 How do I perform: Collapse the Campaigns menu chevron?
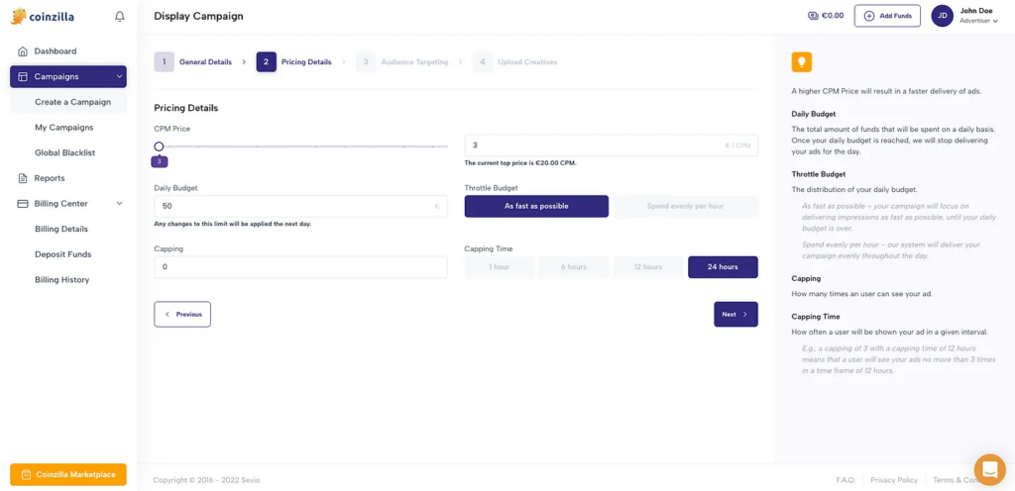click(119, 76)
